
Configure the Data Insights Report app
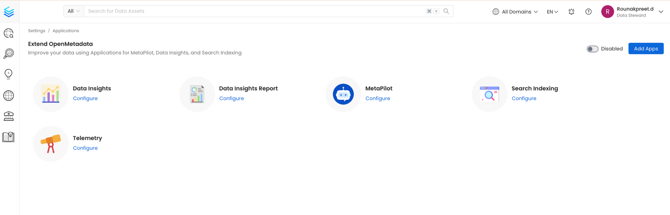pyautogui.click(x=232, y=98)
